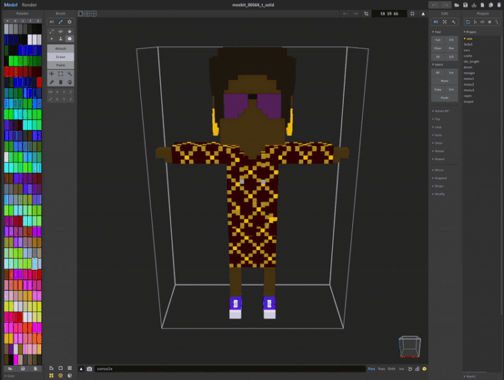Screen dimensions: 504x380
Task: Collapse the vox folder tree
Action: (468, 38)
